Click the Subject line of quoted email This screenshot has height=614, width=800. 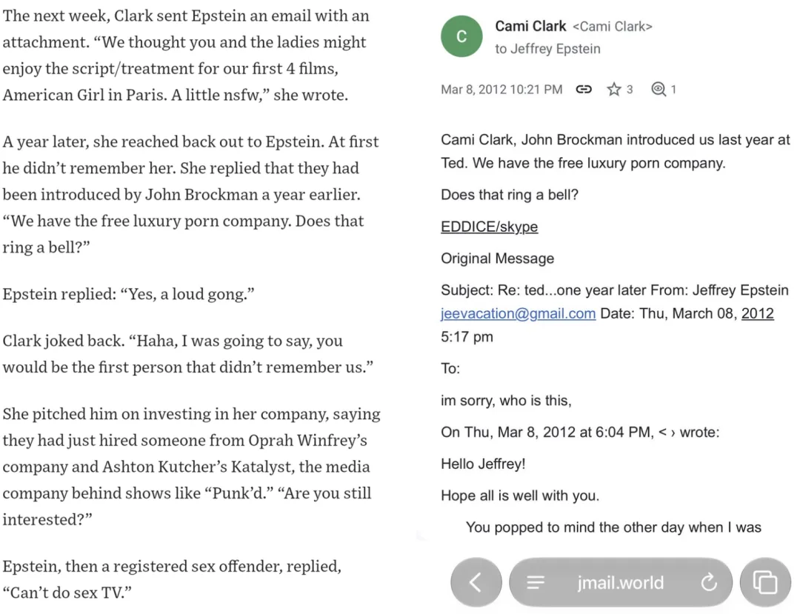[615, 290]
